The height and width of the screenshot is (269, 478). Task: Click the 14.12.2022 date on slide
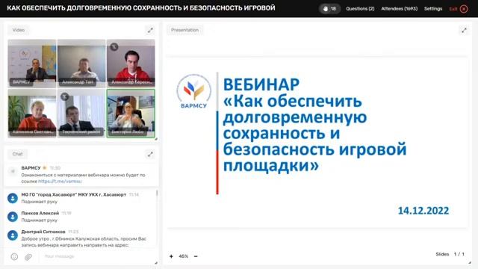(423, 211)
